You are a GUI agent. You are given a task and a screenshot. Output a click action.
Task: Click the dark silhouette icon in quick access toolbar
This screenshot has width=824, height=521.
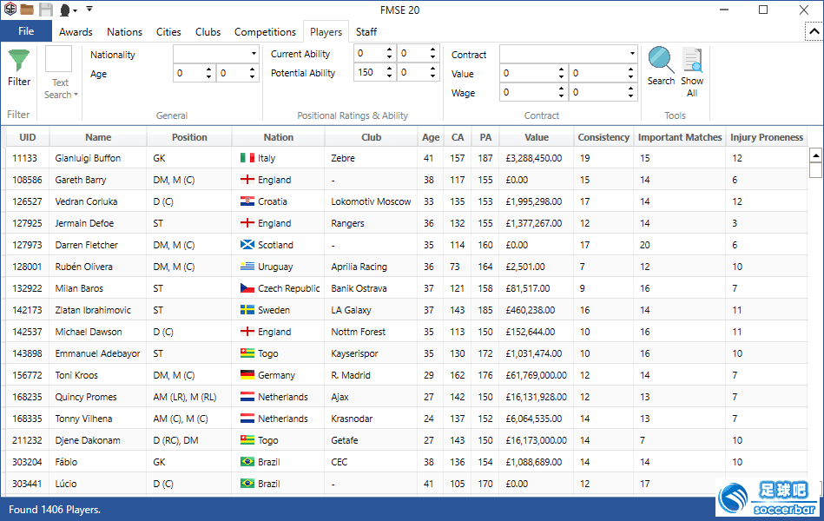[x=65, y=10]
